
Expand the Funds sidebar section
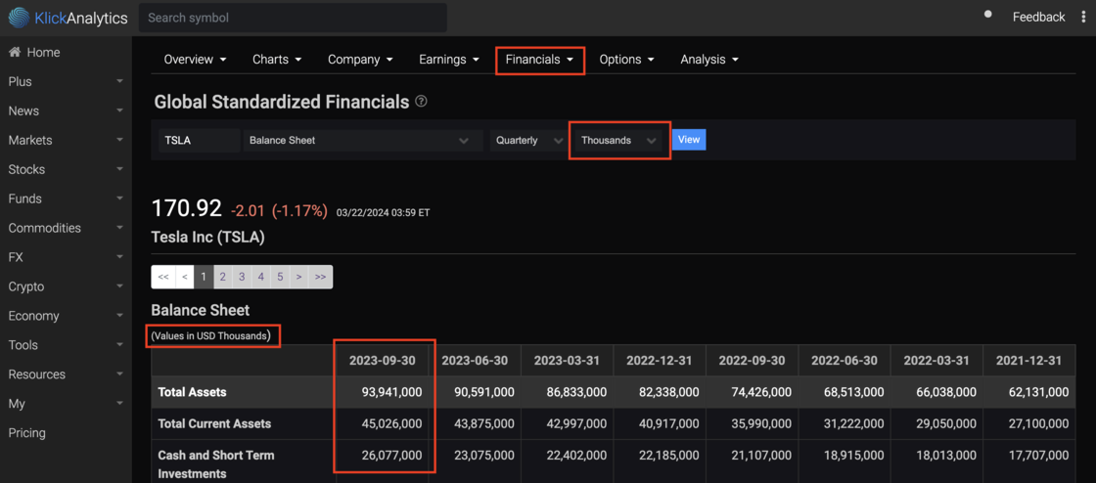tap(66, 198)
